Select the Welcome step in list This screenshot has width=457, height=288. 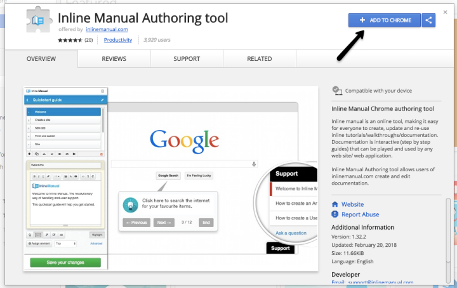[63, 112]
